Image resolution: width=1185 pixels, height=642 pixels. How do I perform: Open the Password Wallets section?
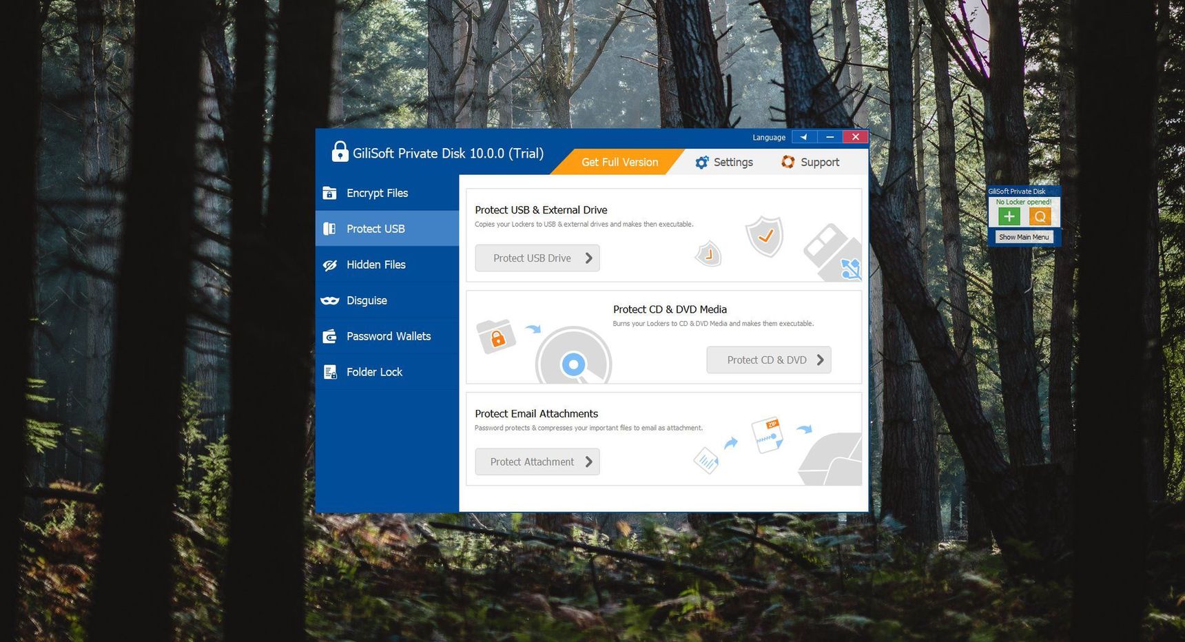coord(387,336)
